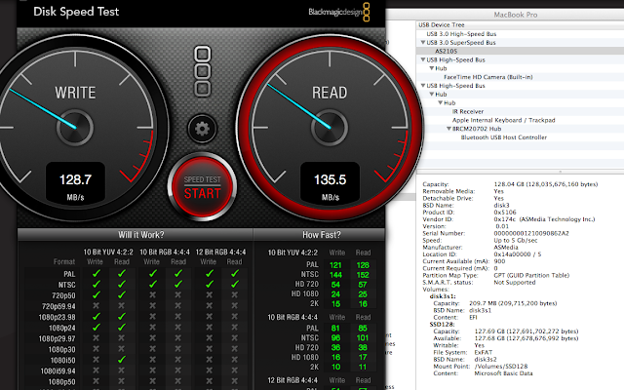Click 720p50 10 Bit RGB write cross

152,294
